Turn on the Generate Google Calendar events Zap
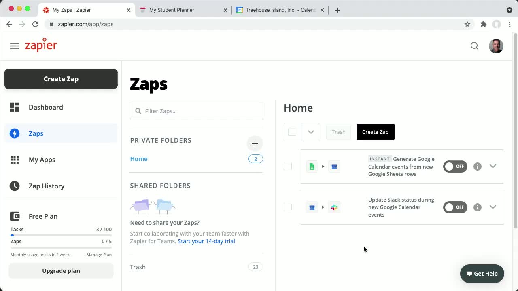Image resolution: width=518 pixels, height=291 pixels. [455, 167]
